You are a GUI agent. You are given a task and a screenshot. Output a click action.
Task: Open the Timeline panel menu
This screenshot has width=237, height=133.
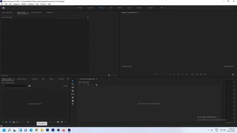(x=97, y=79)
